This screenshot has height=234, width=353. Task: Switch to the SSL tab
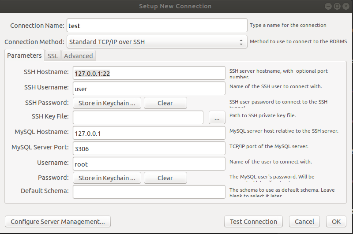tap(53, 56)
